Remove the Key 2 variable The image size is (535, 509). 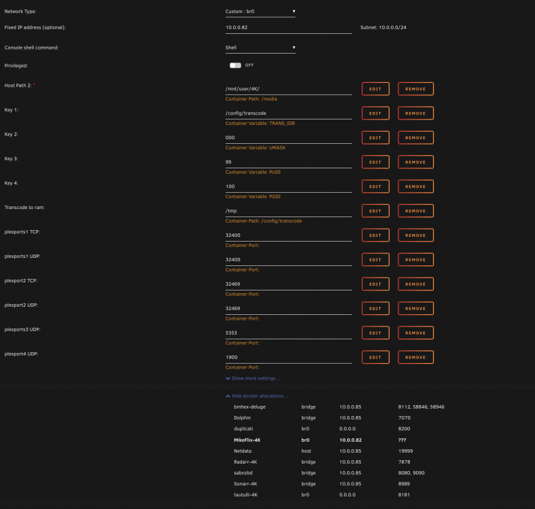(415, 138)
